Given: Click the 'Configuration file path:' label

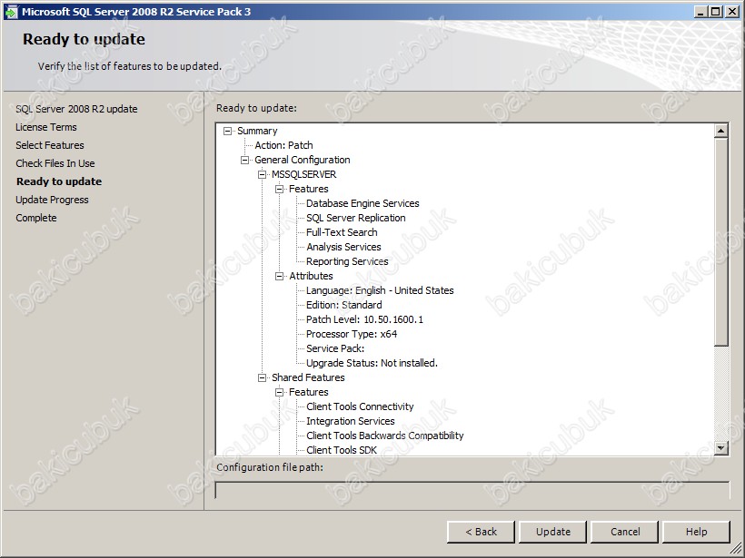Looking at the screenshot, I should point(270,467).
